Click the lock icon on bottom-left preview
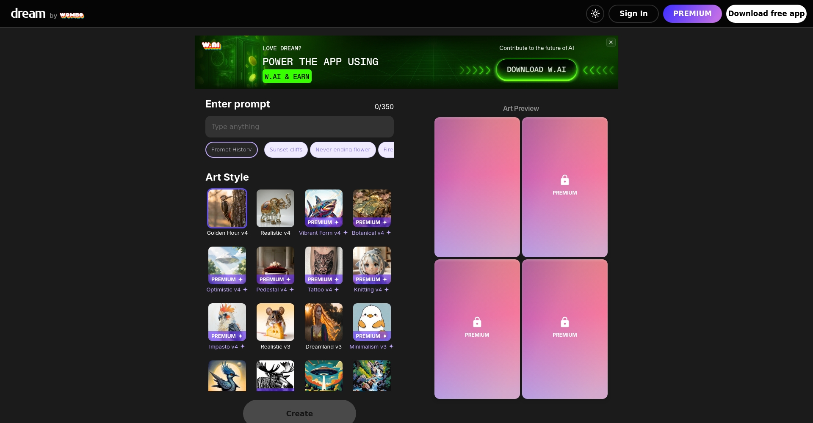This screenshot has width=813, height=423. click(477, 322)
